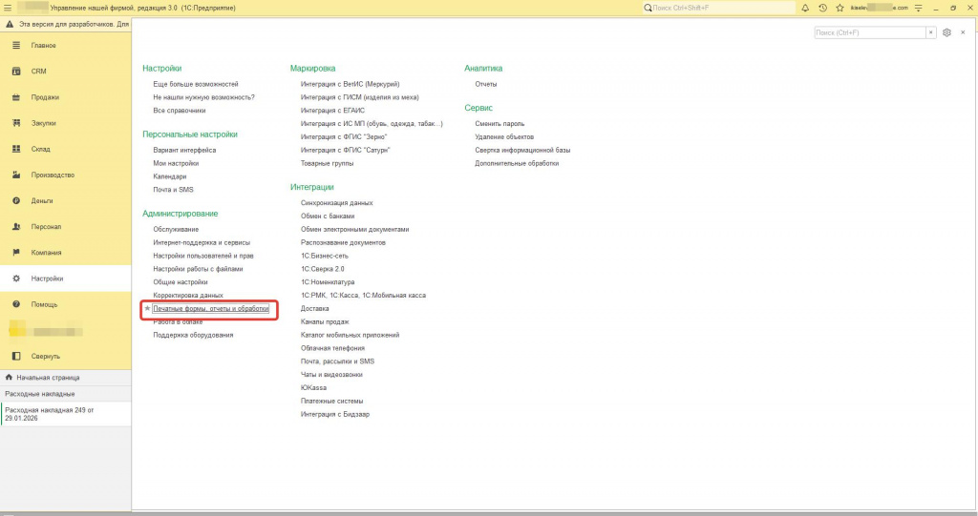978x516 pixels.
Task: Open the Склад section
Action: [66, 149]
